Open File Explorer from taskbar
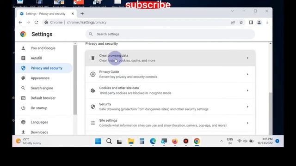This screenshot has width=296, height=166. [131, 141]
